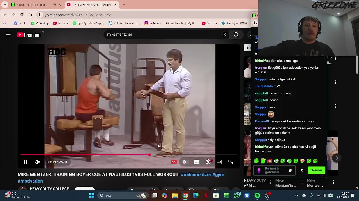
Task: Open WhatsApp from the taskbar
Action: click(237, 195)
